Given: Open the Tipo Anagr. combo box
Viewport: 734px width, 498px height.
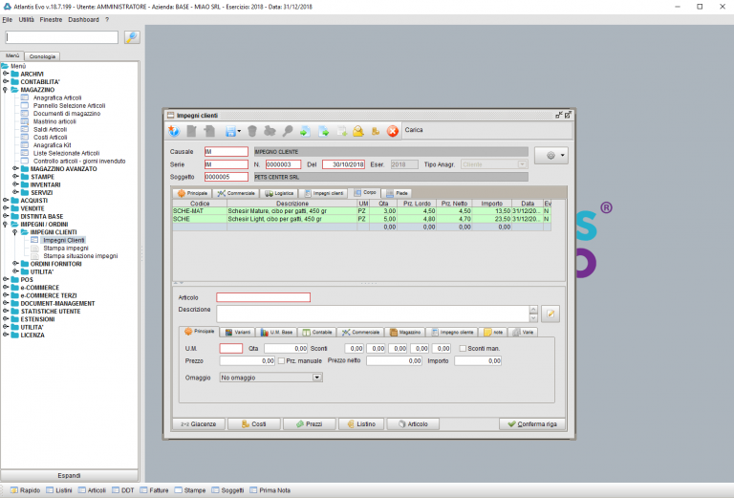Looking at the screenshot, I should pos(494,164).
